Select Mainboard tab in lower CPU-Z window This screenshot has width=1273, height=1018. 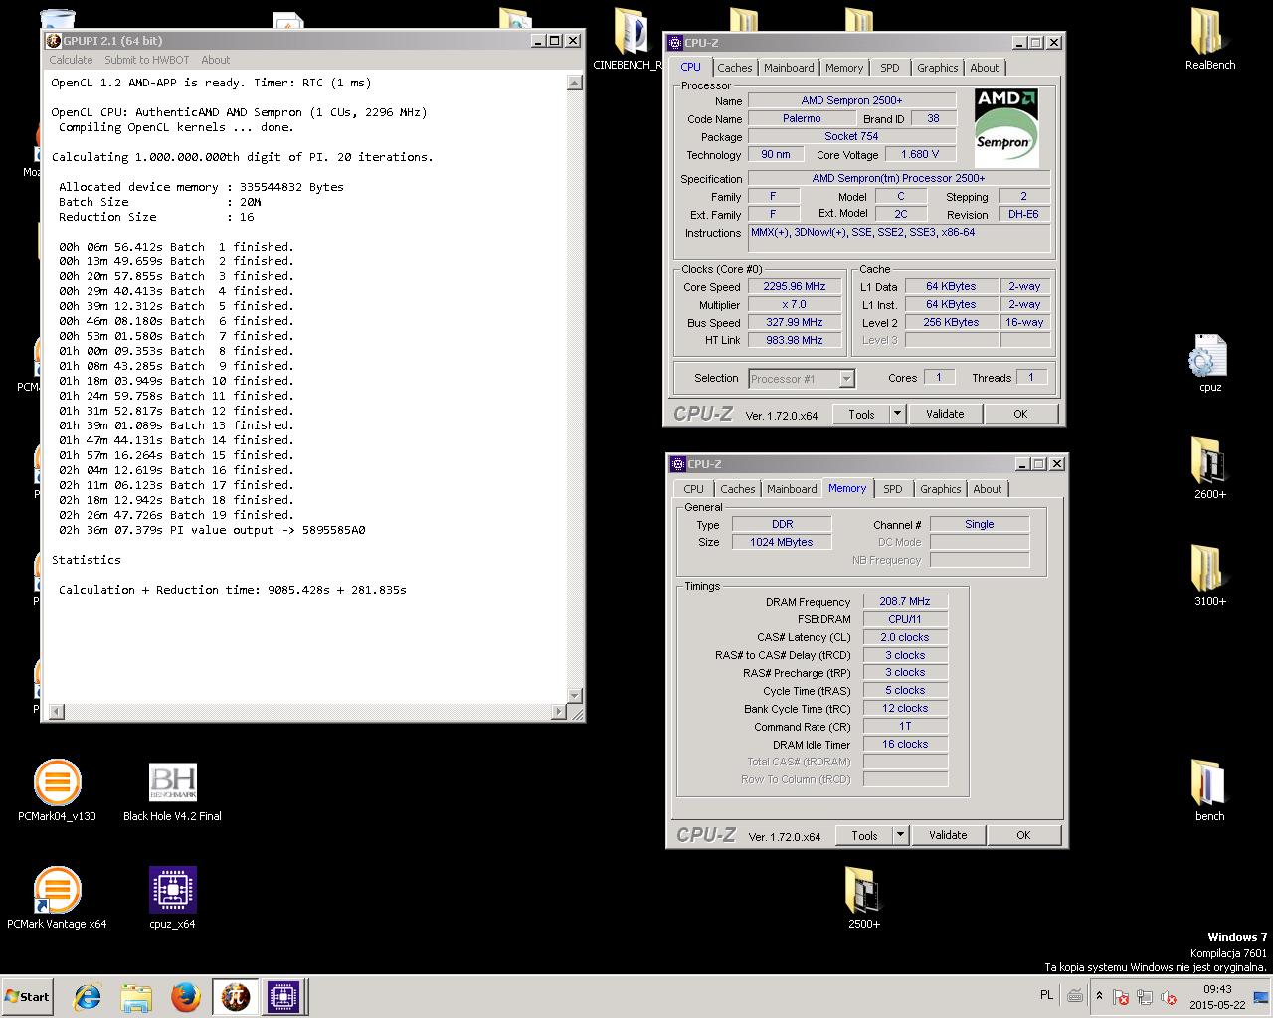pos(792,489)
